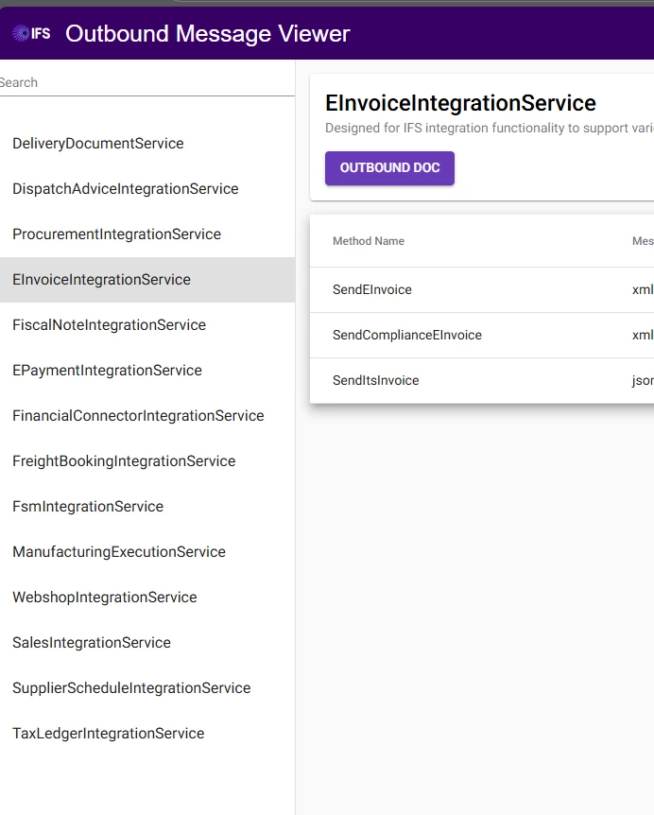Click the OUTBOUND DOC button

click(x=389, y=168)
